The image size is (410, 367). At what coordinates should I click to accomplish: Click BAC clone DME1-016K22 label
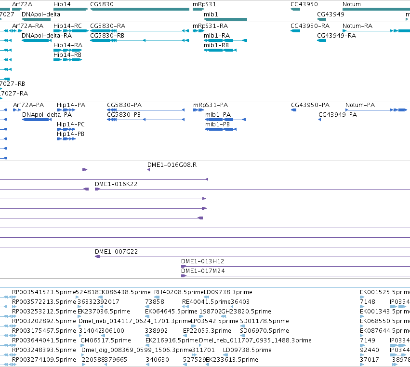[116, 184]
